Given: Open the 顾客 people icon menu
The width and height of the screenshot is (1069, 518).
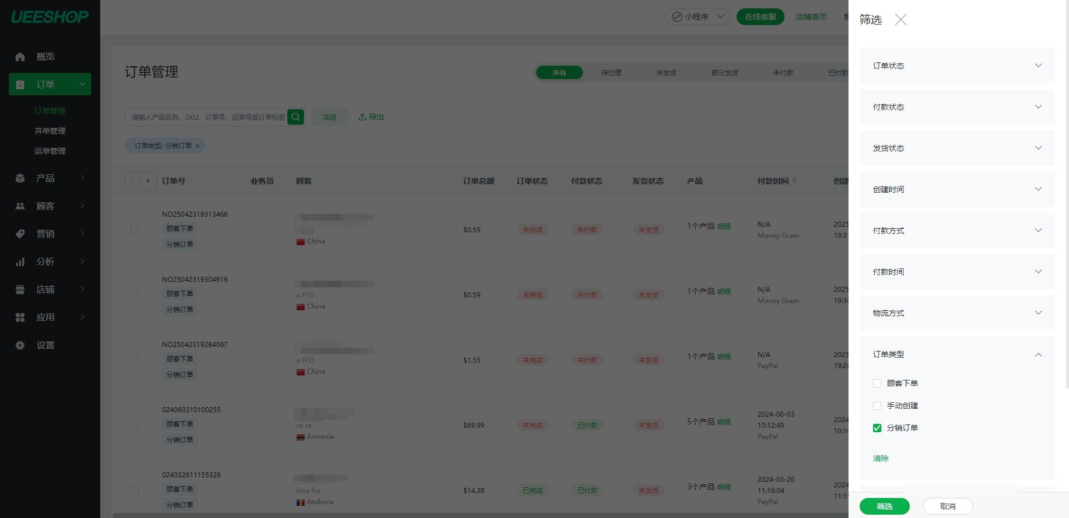Looking at the screenshot, I should (x=20, y=206).
